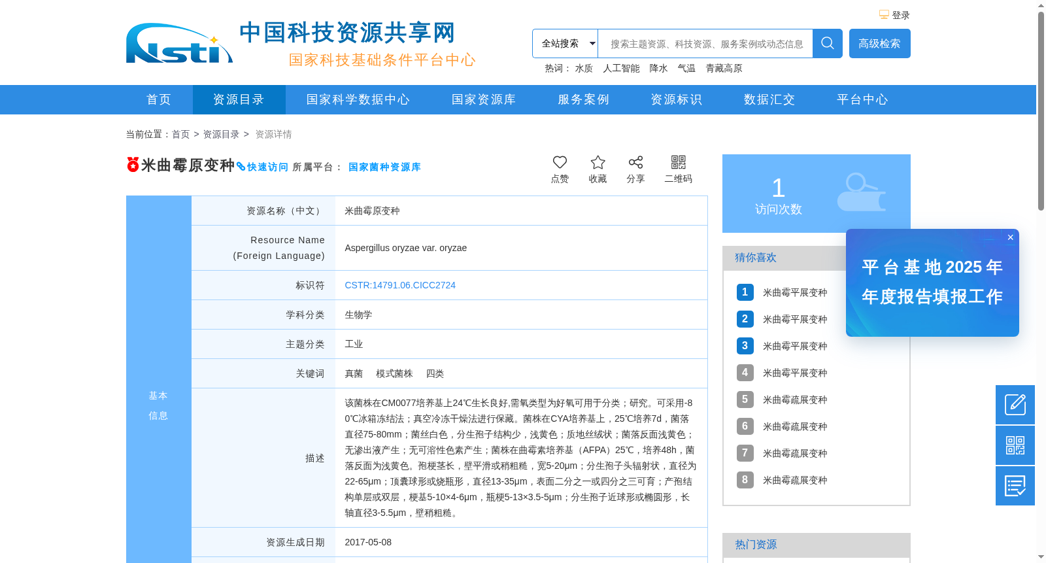Open recommended item 5 米曲霉疏展变种
The width and height of the screenshot is (1046, 563).
click(x=795, y=400)
